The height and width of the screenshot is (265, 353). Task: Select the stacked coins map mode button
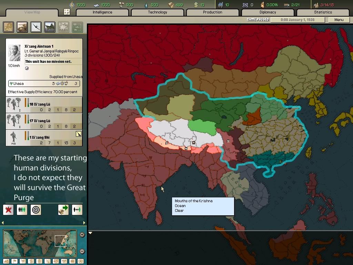click(x=39, y=261)
